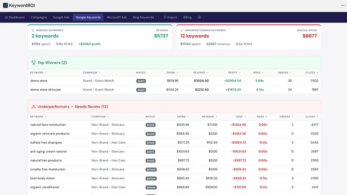Click the Import upload icon
347x195 pixels.
point(165,17)
